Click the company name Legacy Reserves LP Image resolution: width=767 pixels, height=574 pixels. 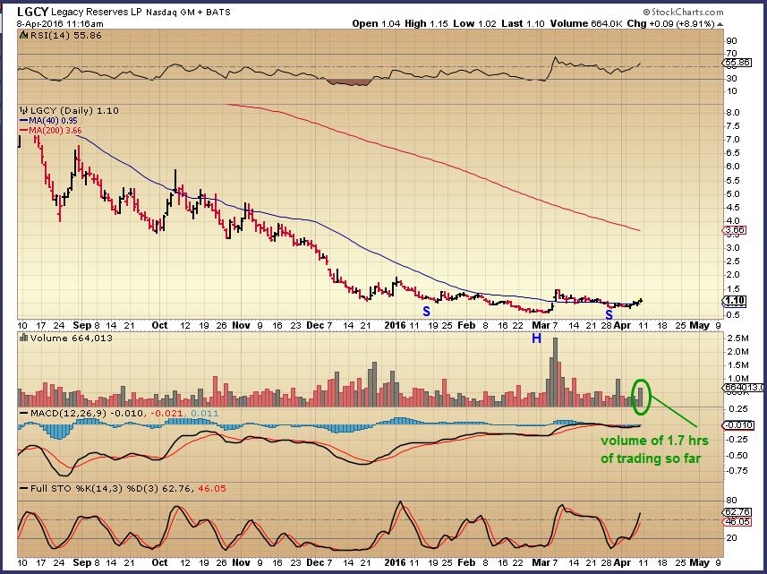coord(97,12)
